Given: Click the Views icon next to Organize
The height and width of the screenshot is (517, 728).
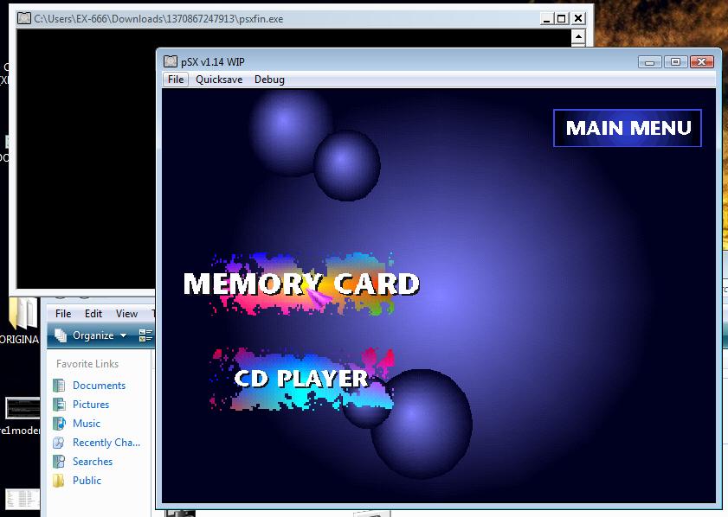Looking at the screenshot, I should [145, 335].
